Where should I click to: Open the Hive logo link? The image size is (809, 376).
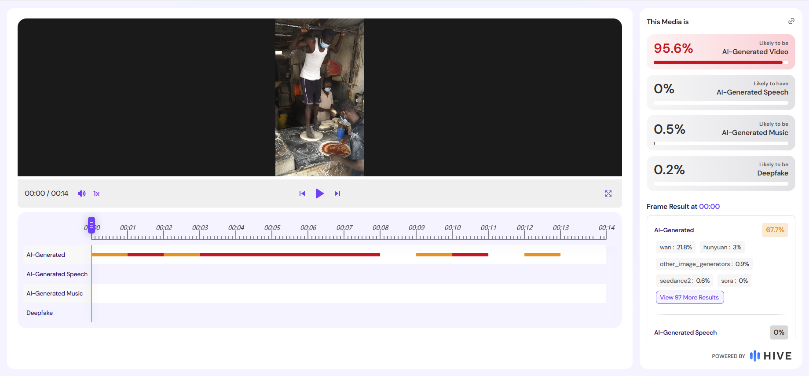(x=771, y=356)
